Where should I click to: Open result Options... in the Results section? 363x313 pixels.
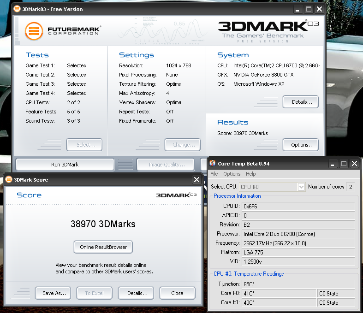point(300,145)
